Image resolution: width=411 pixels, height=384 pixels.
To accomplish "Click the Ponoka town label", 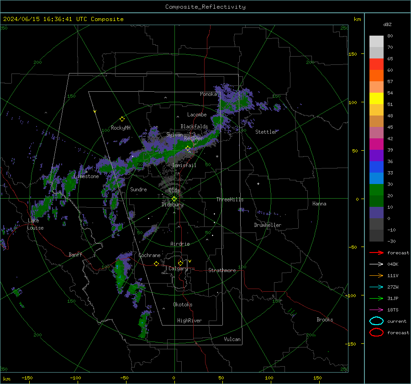I will pos(208,94).
